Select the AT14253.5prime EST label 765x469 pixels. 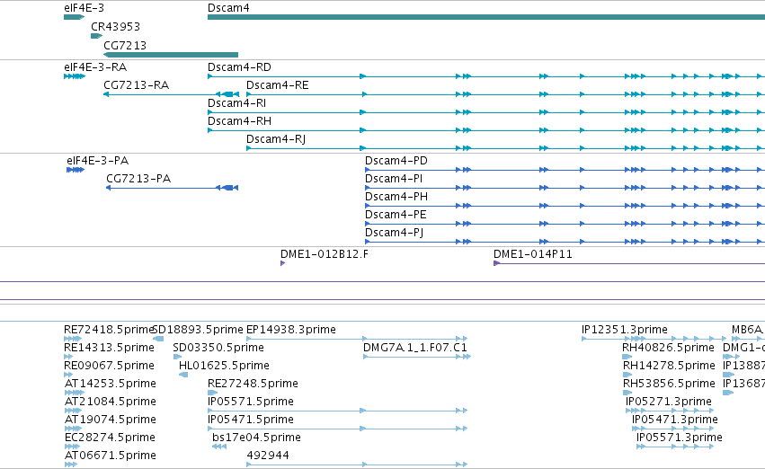(111, 384)
